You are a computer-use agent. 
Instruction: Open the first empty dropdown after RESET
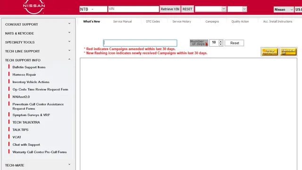click(210, 9)
